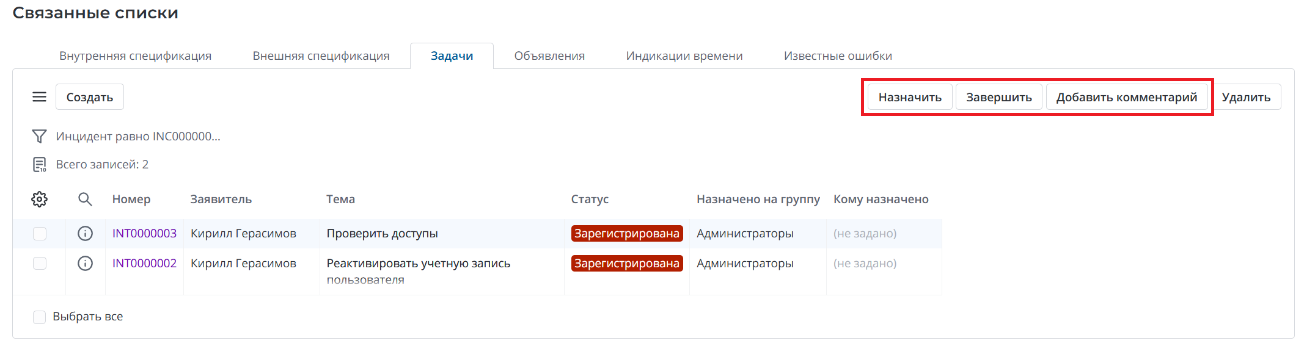Click Добавить комментарий button
1304x346 pixels.
(x=1127, y=97)
